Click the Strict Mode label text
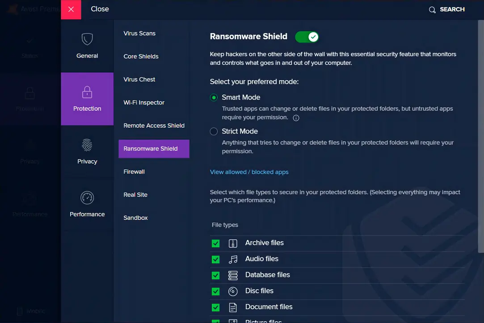 [x=240, y=131]
